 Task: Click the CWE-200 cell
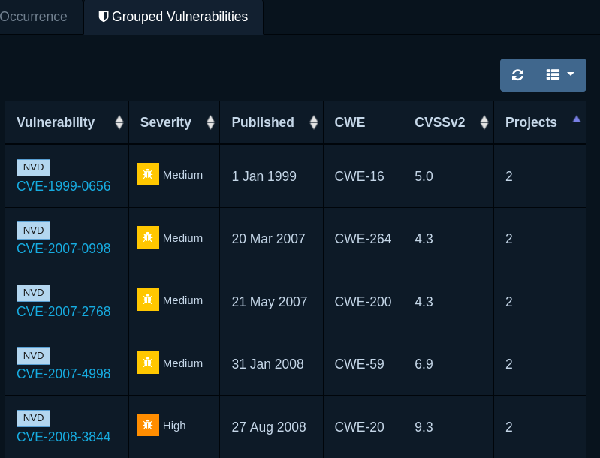pyautogui.click(x=363, y=302)
